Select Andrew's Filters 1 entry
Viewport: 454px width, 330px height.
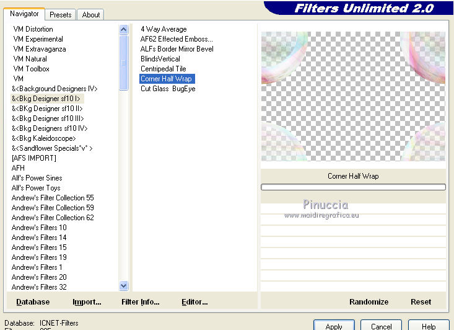37,267
